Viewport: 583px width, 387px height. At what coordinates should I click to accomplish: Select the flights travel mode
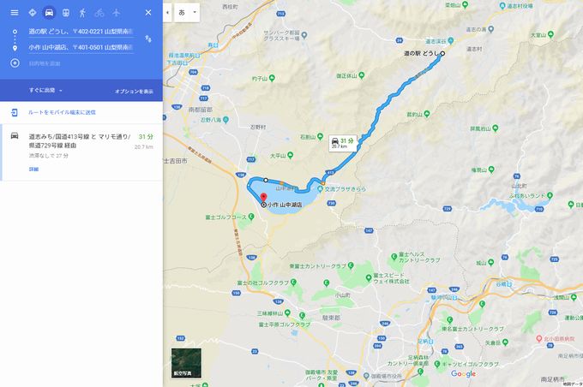pos(117,13)
